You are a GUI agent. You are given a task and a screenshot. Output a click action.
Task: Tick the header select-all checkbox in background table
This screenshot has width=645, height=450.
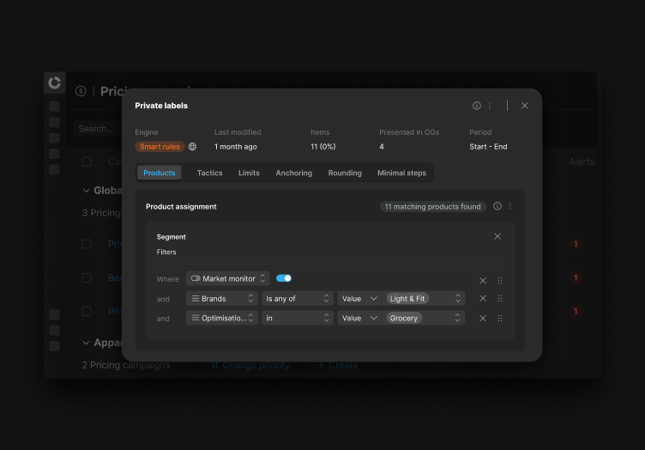tap(87, 161)
